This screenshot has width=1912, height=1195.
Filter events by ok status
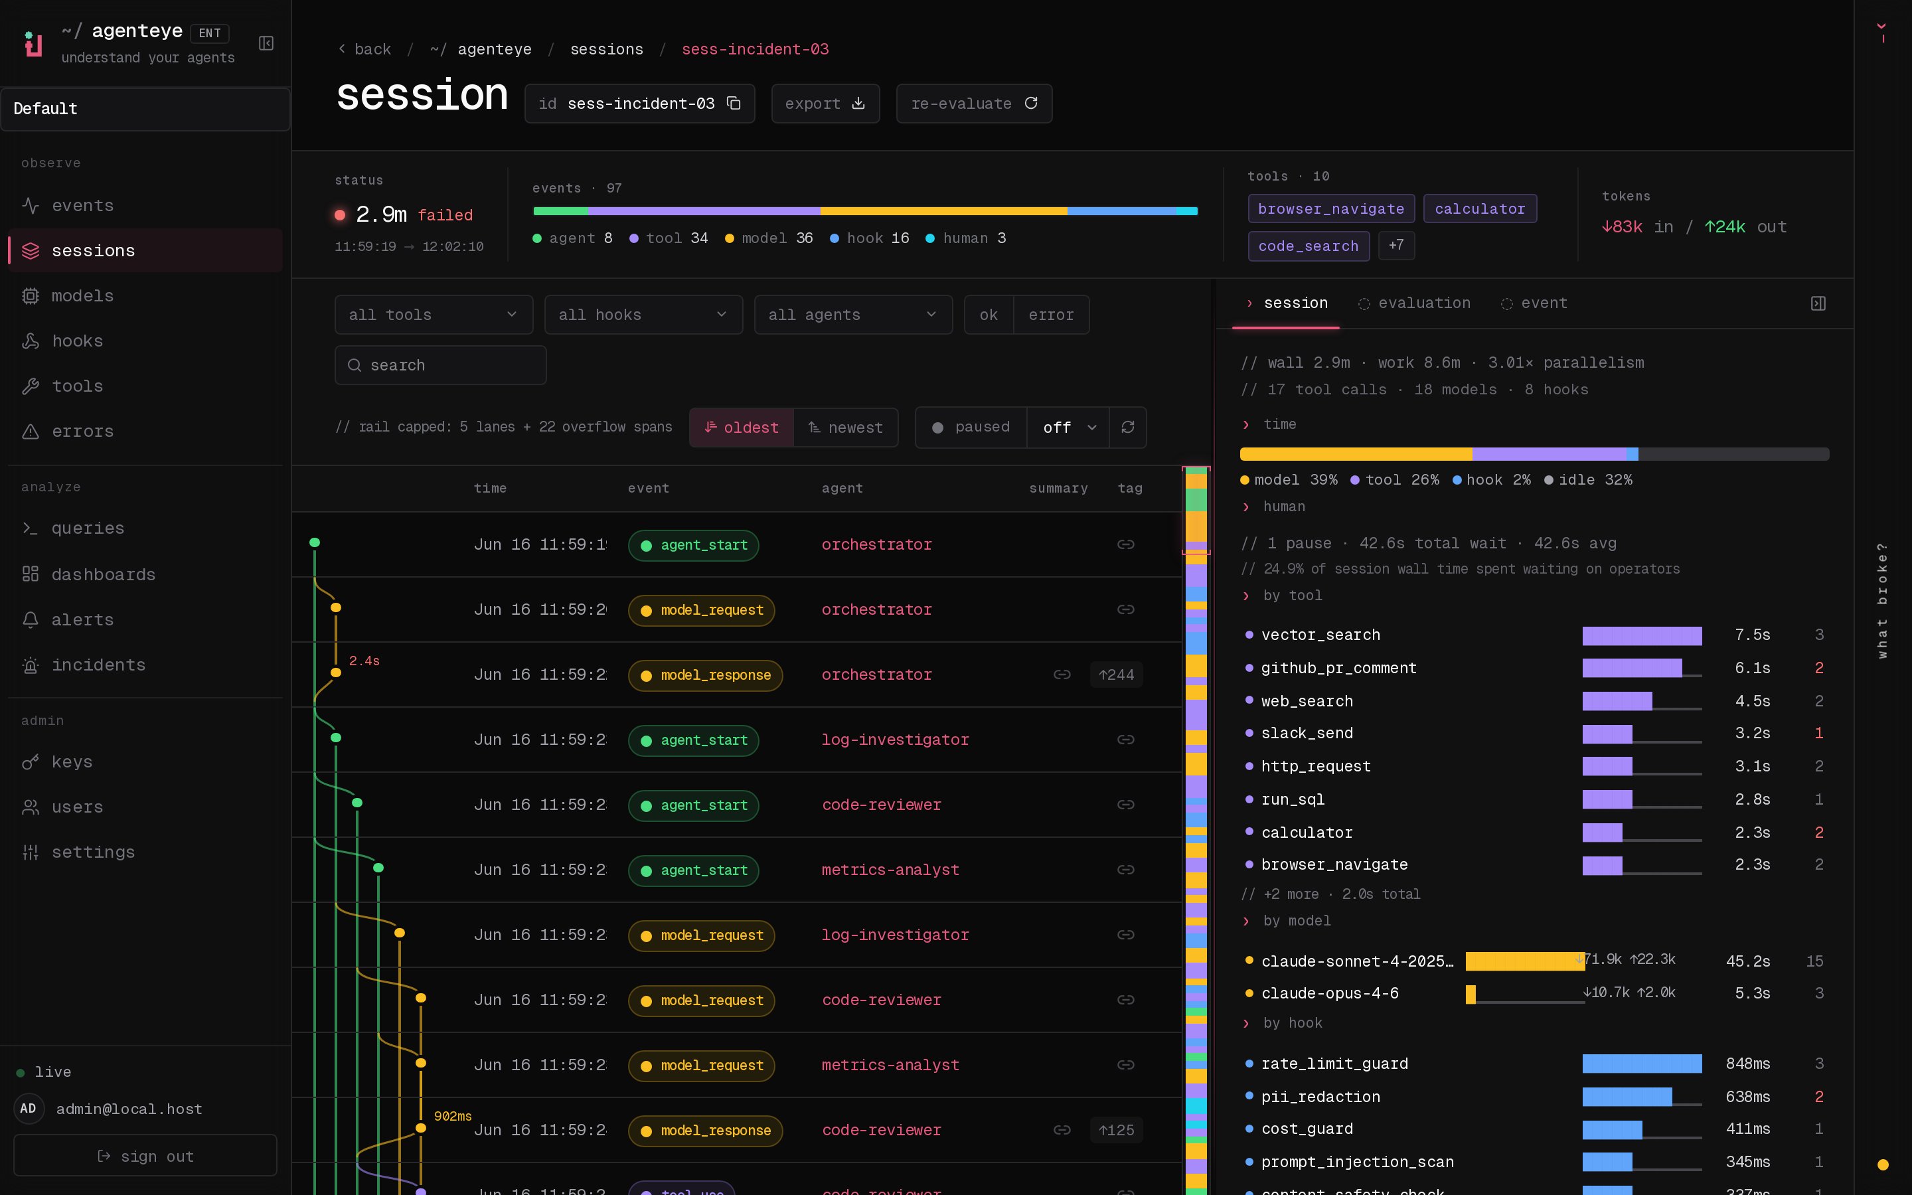coord(989,315)
